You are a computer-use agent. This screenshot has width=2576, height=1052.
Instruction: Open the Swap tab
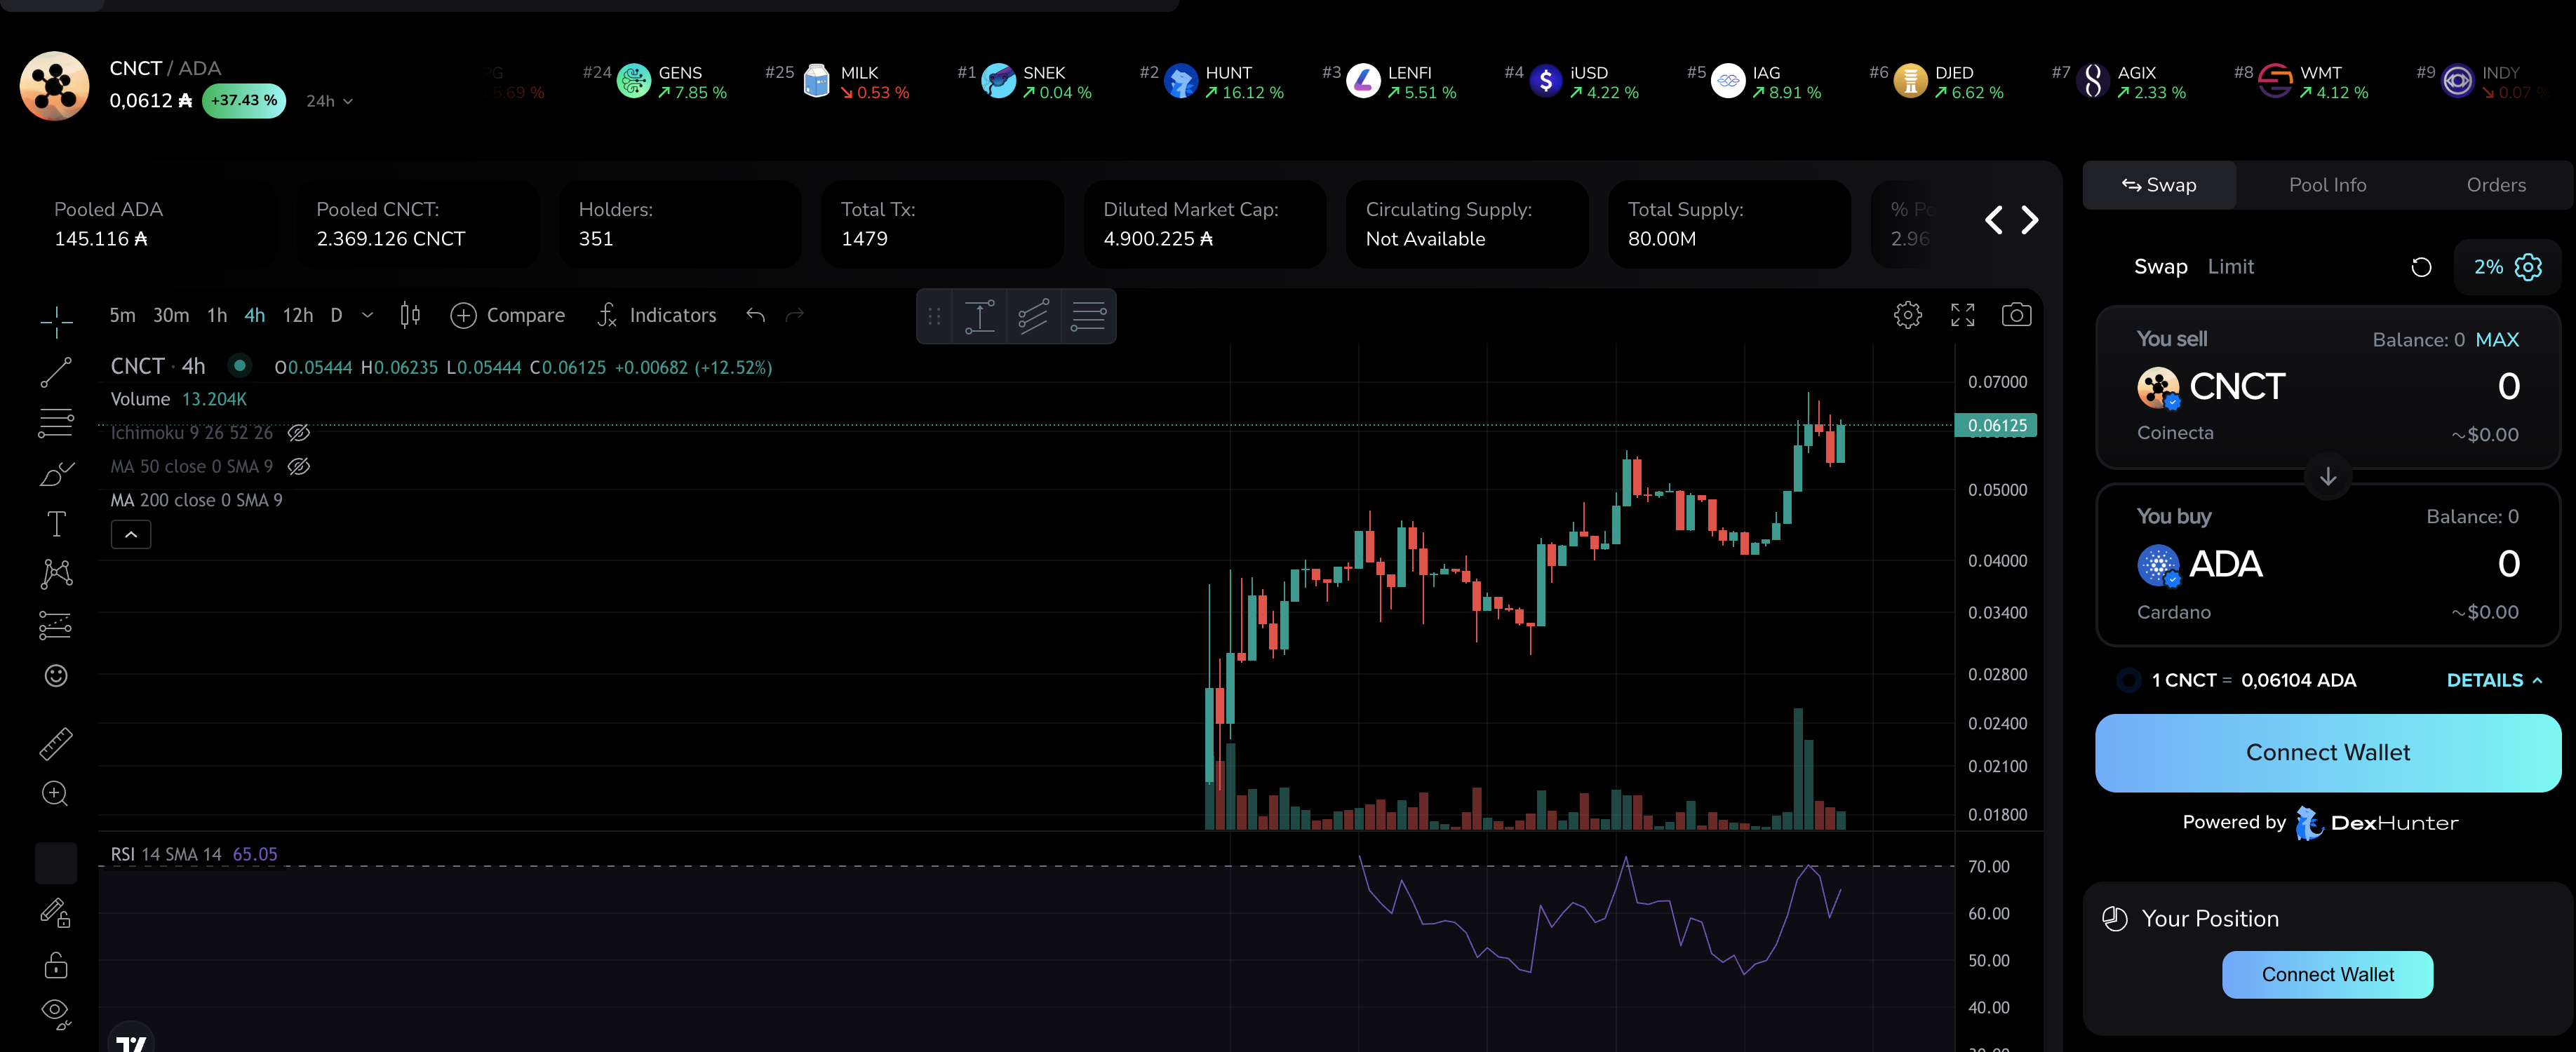[2159, 185]
